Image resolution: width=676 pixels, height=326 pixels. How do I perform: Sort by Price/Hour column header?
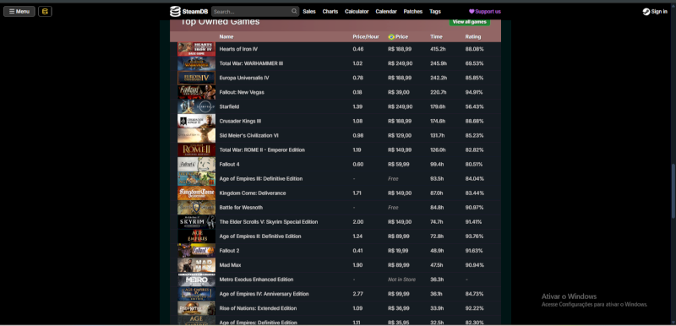(x=366, y=36)
